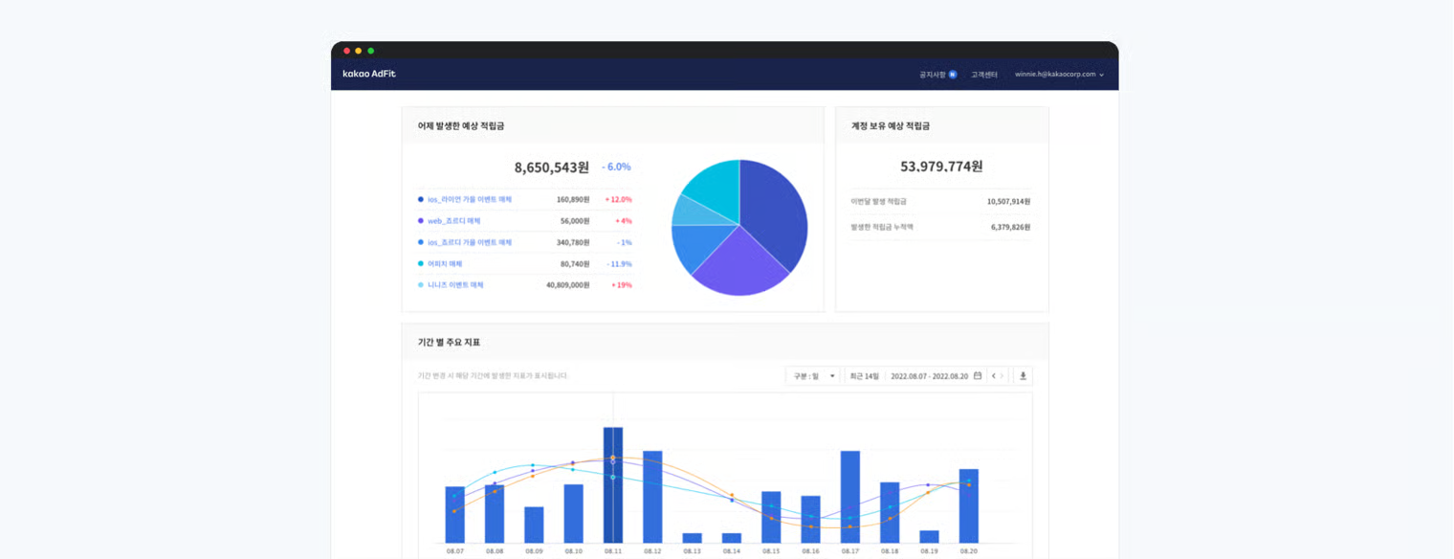This screenshot has width=1454, height=559.
Task: Open the calendar icon in date range
Action: [x=977, y=376]
